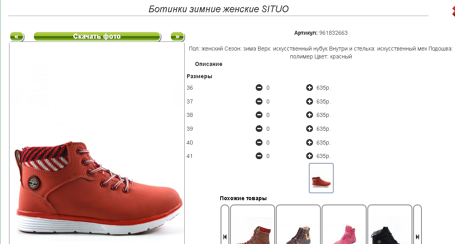Click the article number 961832663
Viewport: 455px width, 244px height.
(x=333, y=33)
